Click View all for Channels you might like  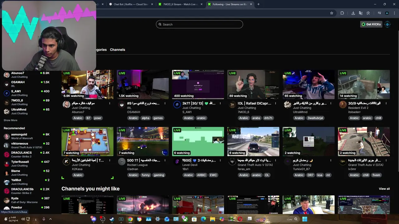[x=384, y=189]
